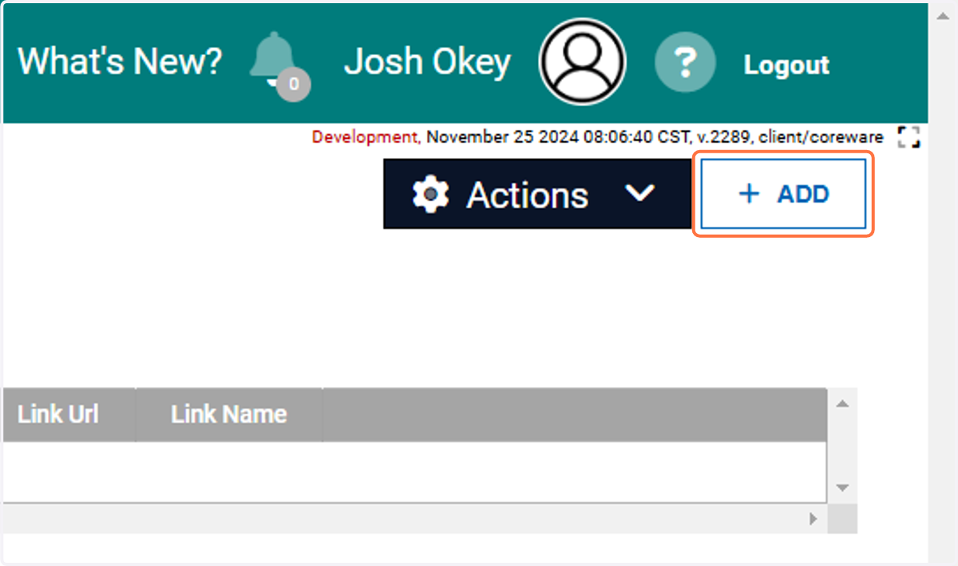Image resolution: width=958 pixels, height=566 pixels.
Task: Click the table's scroll up arrow
Action: click(841, 404)
